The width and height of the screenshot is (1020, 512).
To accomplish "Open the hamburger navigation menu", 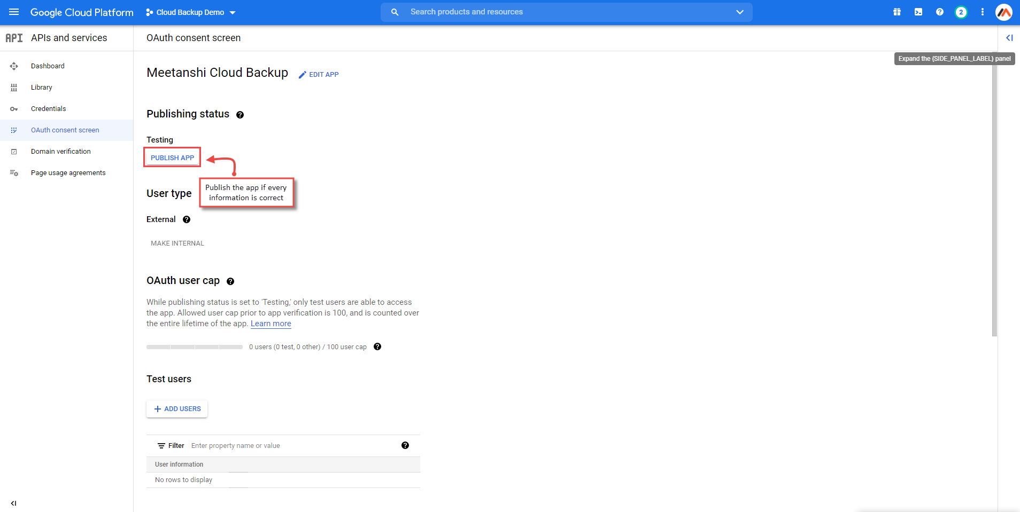I will coord(14,12).
